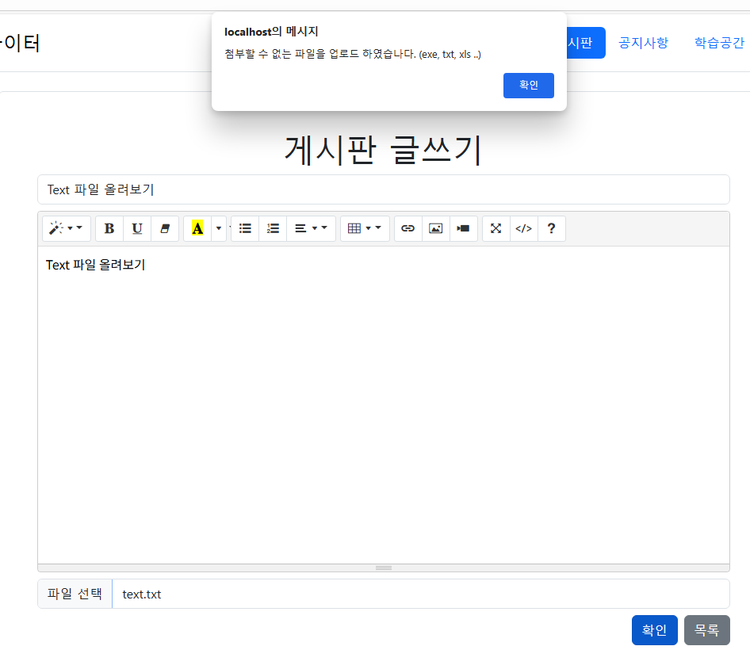Insert an ordered numbered list
This screenshot has width=750, height=669.
coord(273,228)
